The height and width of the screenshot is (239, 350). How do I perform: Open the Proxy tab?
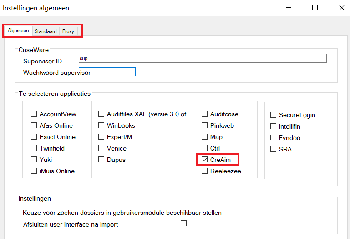click(x=68, y=31)
